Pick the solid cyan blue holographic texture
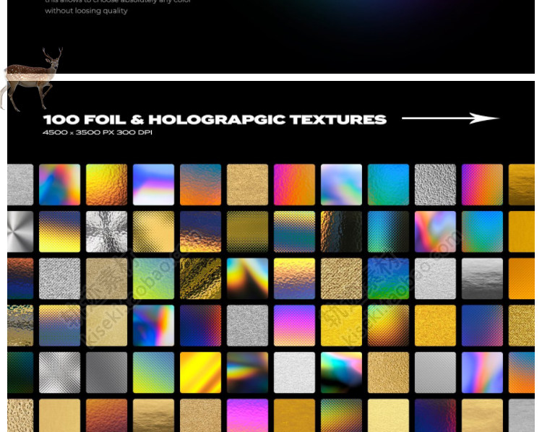The image size is (542, 432). pos(389,184)
